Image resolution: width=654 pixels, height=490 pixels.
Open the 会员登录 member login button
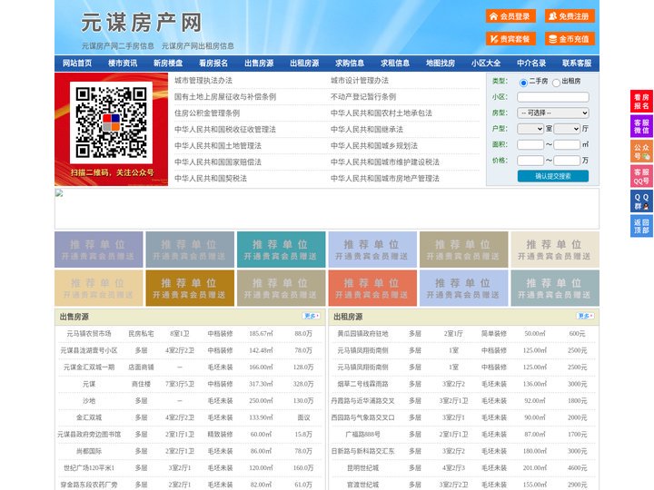(510, 16)
